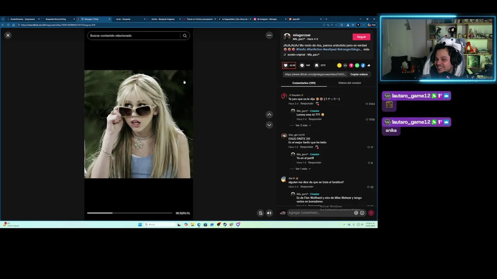Click the taskbar Buscar search box
This screenshot has width=497, height=279.
(160, 224)
